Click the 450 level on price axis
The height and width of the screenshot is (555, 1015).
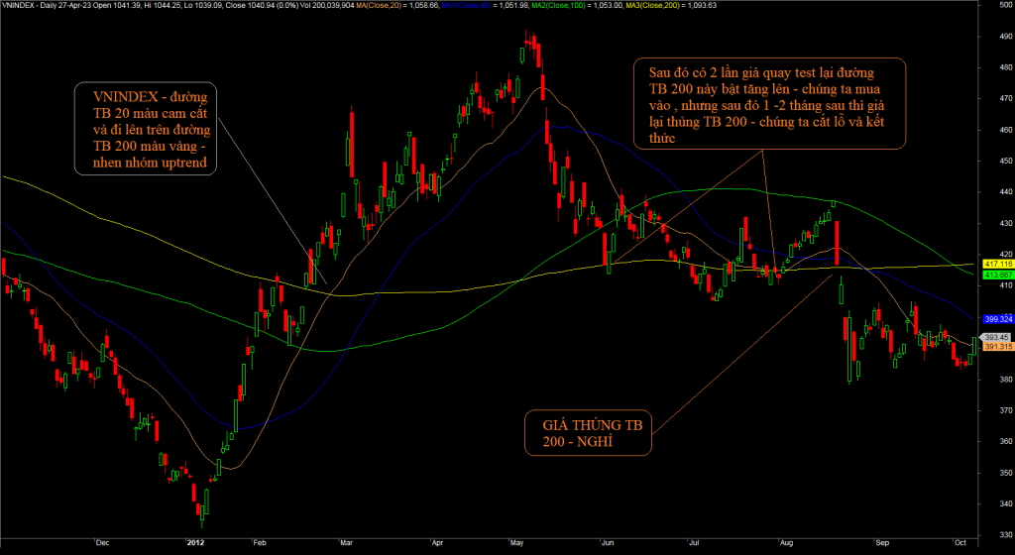coord(1005,162)
